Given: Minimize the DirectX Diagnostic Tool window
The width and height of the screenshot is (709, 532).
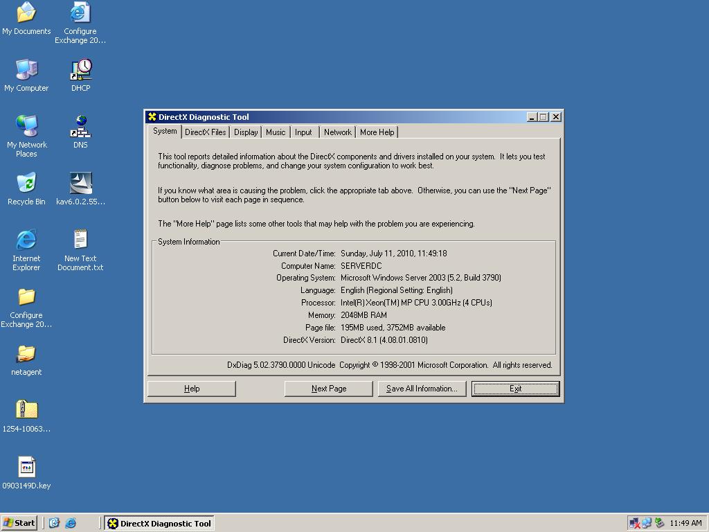Looking at the screenshot, I should pos(532,116).
